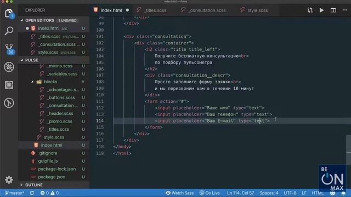Select index.html in Open Editors

tap(54, 28)
